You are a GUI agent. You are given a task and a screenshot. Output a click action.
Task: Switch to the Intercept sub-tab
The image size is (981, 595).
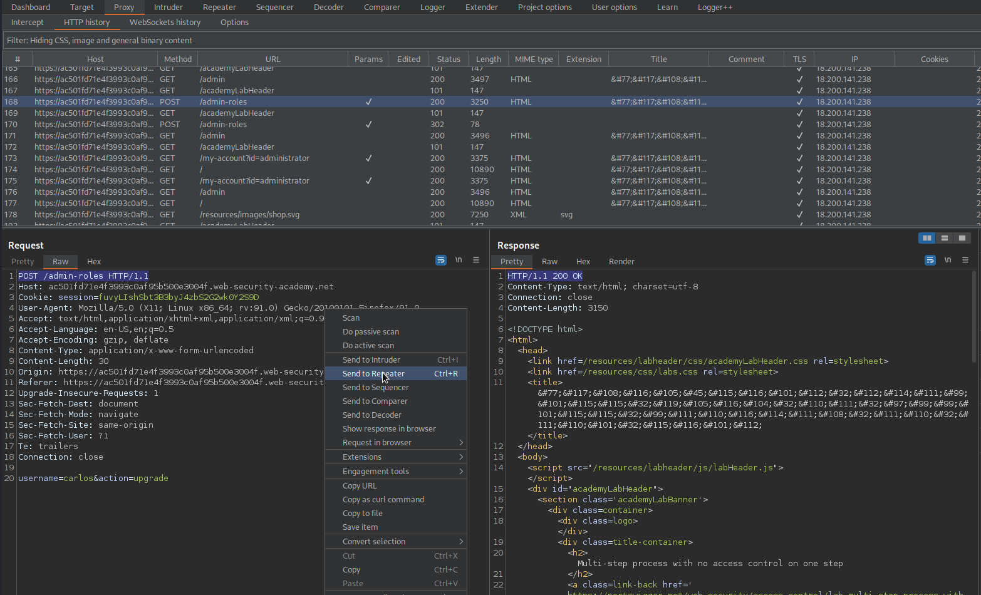28,23
